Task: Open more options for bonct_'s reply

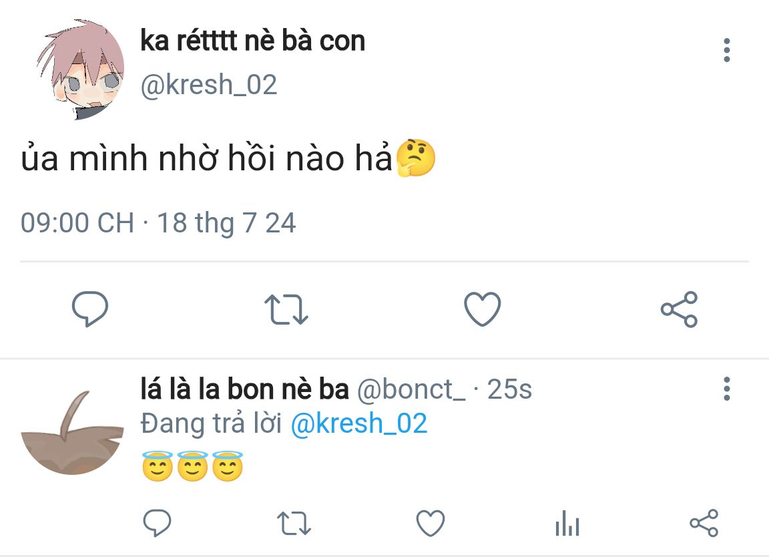Action: point(727,389)
